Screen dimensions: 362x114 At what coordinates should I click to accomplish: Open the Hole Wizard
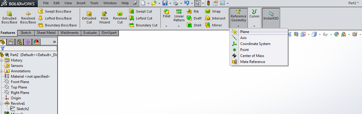click(x=105, y=17)
